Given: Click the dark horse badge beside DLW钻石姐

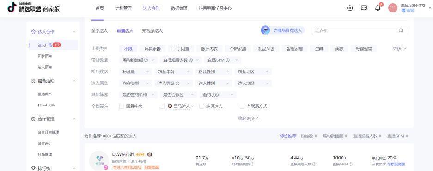Looking at the screenshot, I should pos(150,154).
